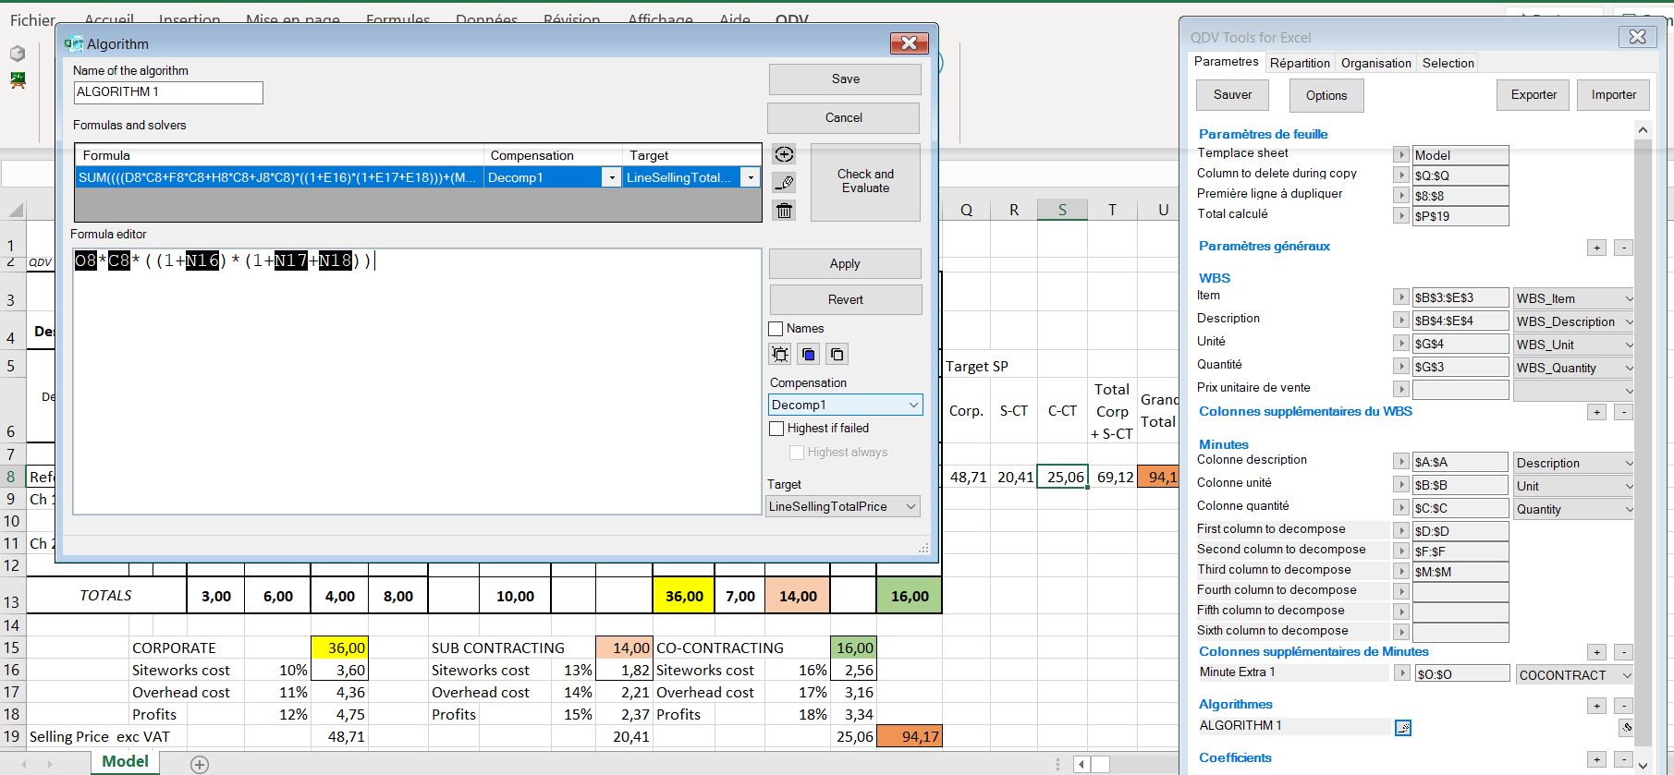Switch to the Organisation tab

(1376, 63)
